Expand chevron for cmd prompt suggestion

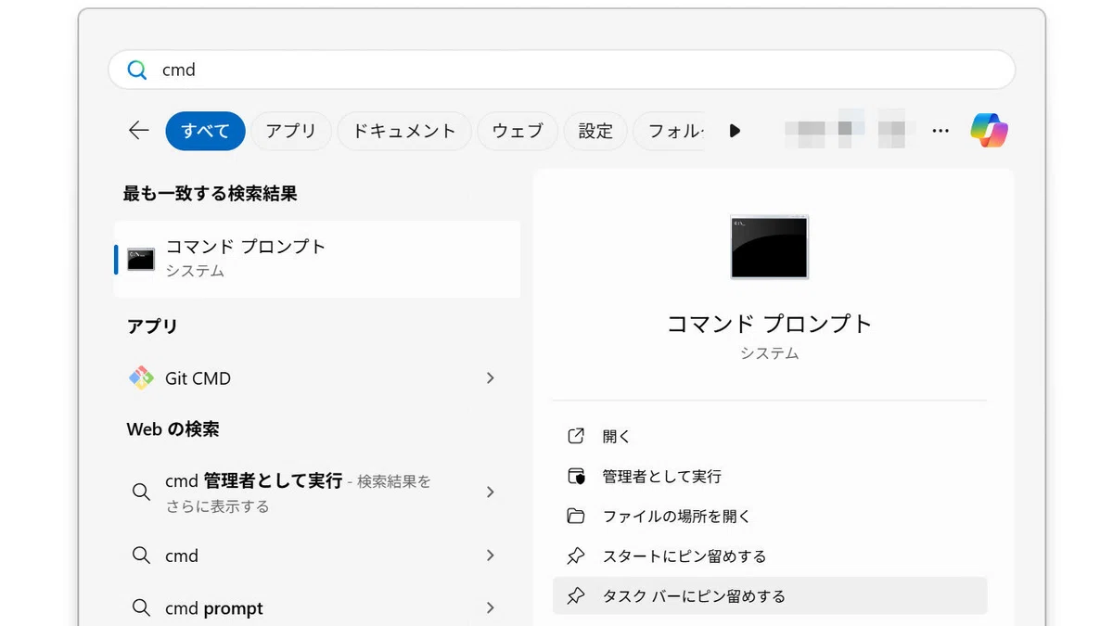491,608
